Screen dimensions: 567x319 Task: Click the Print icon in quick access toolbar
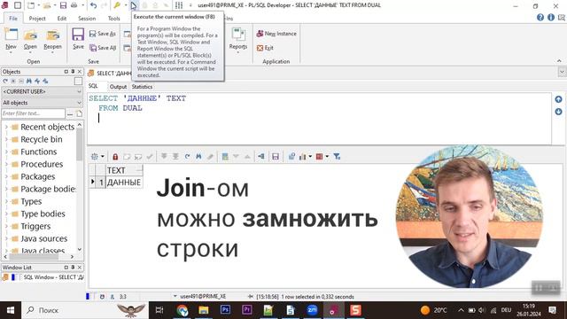(x=74, y=5)
